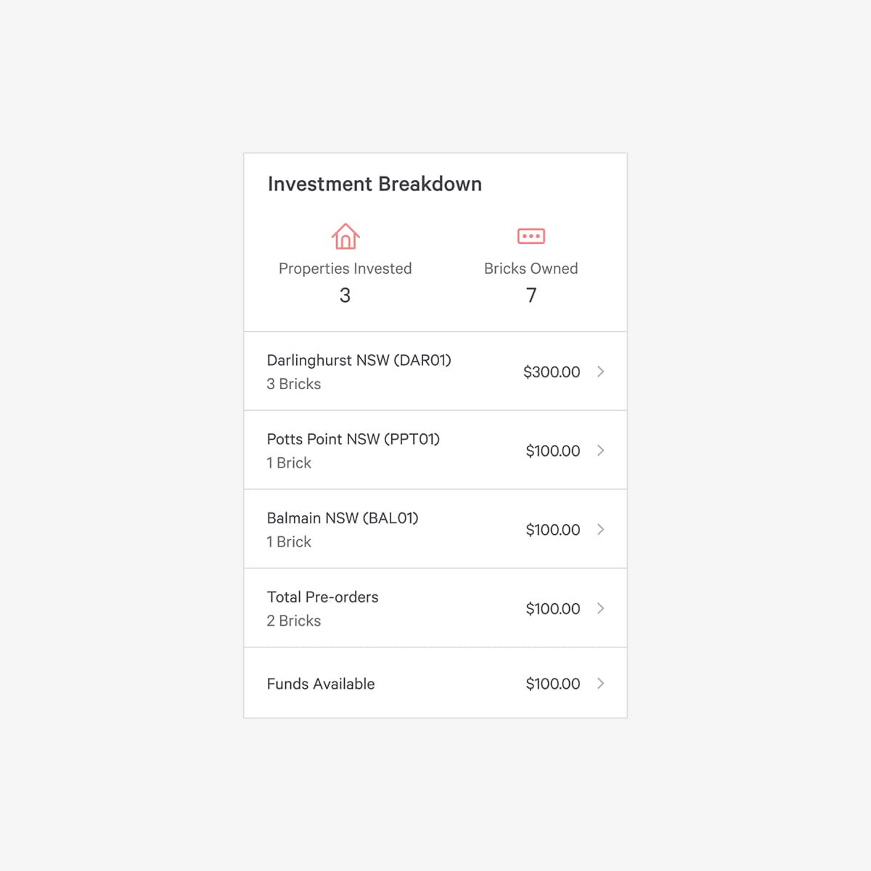Select the Potts Point NSW (PPT01) row title
This screenshot has width=871, height=871.
coord(353,439)
